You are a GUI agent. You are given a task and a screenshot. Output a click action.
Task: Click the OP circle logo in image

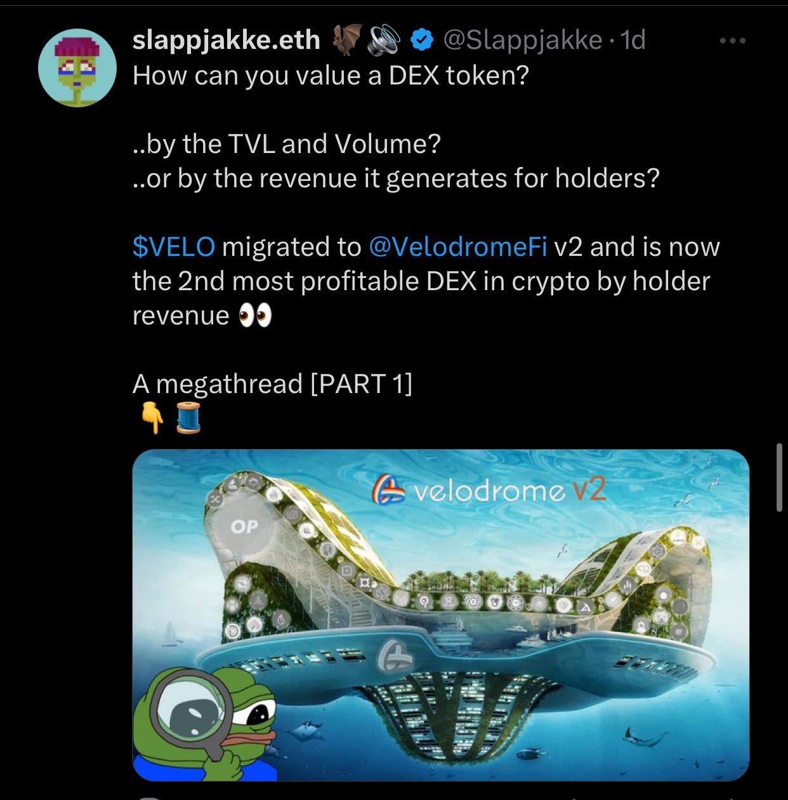pos(244,527)
